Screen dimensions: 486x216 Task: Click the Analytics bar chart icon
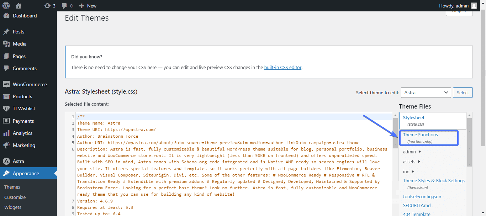[6, 133]
